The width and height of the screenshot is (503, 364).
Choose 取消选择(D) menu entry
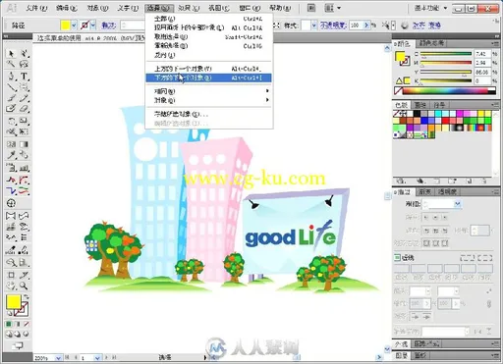point(208,36)
